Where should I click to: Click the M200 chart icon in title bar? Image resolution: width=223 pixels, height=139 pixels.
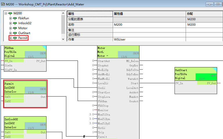pyautogui.click(x=3, y=4)
